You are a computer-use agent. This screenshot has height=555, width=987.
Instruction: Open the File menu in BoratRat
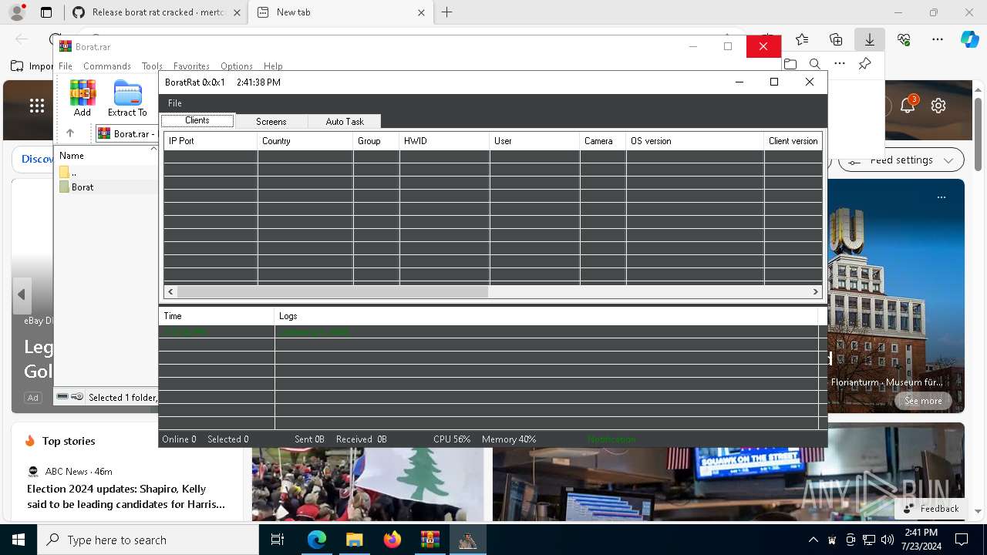pyautogui.click(x=175, y=103)
